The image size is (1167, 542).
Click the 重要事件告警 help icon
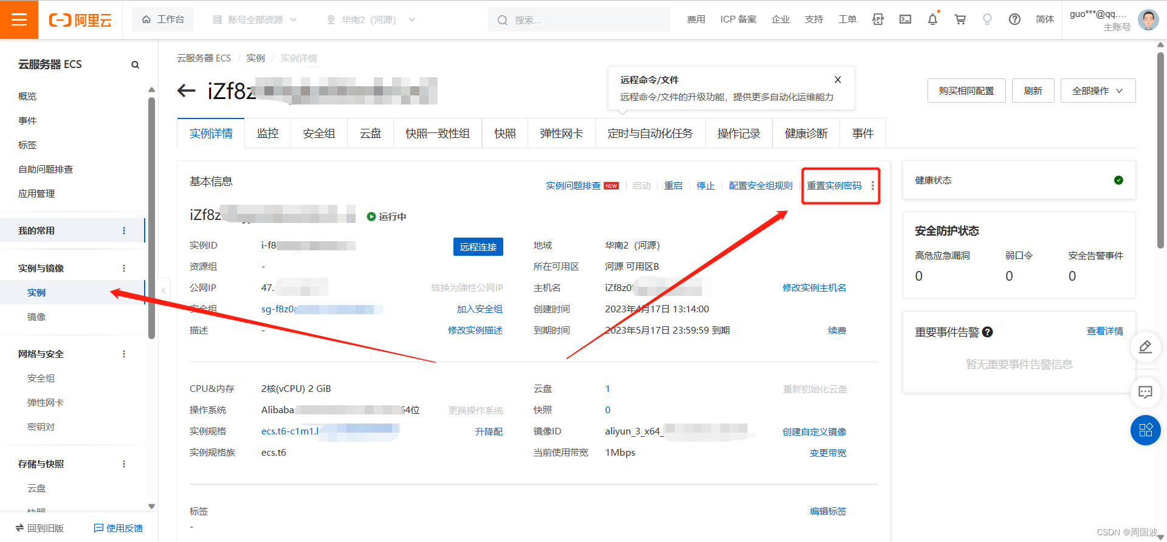point(987,332)
